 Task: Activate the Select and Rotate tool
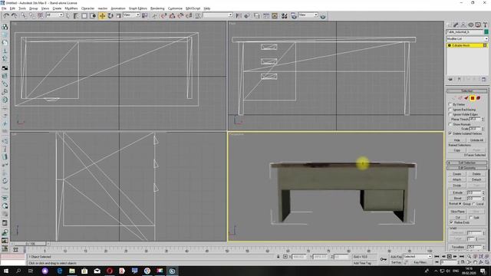click(110, 15)
